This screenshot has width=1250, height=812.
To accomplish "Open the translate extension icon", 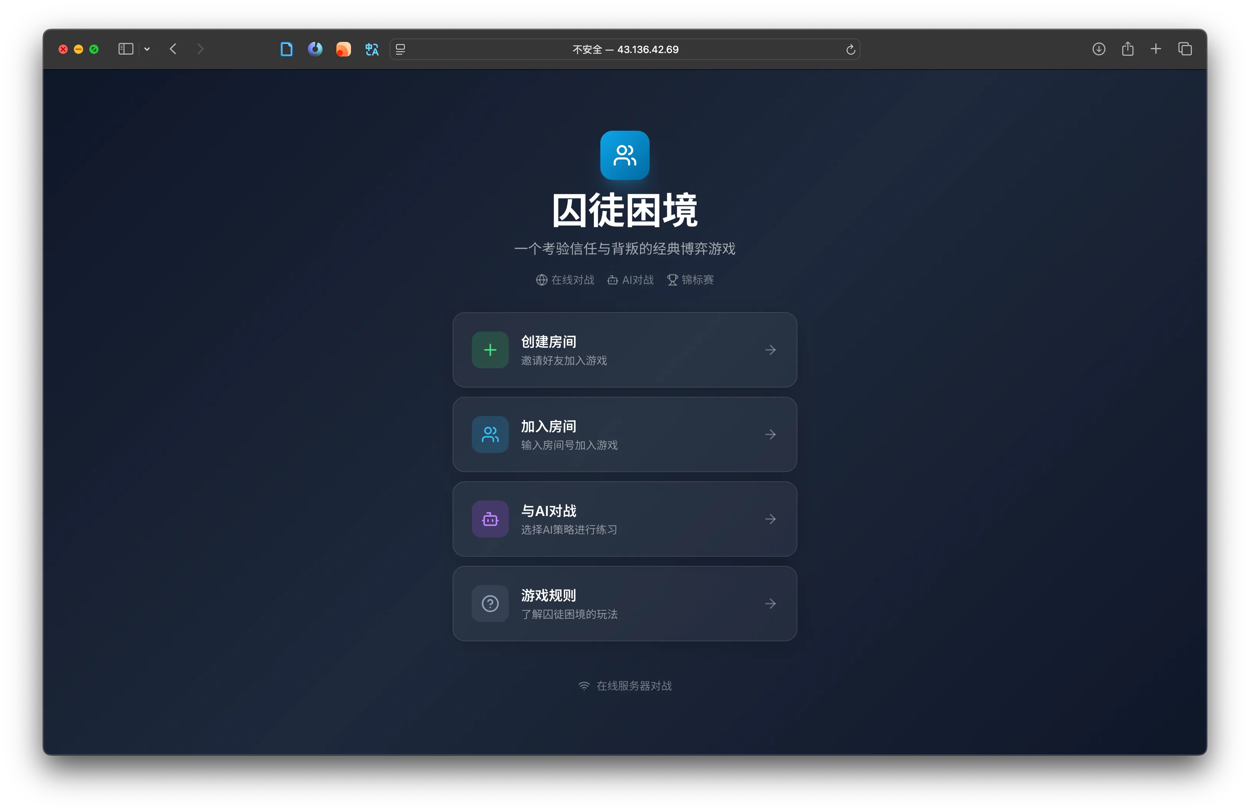I will tap(372, 49).
